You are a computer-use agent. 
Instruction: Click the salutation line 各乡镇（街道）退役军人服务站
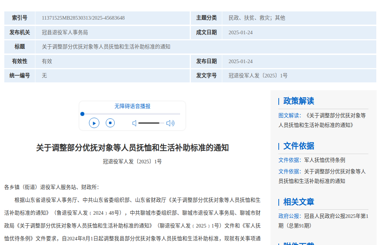[x=51, y=187]
